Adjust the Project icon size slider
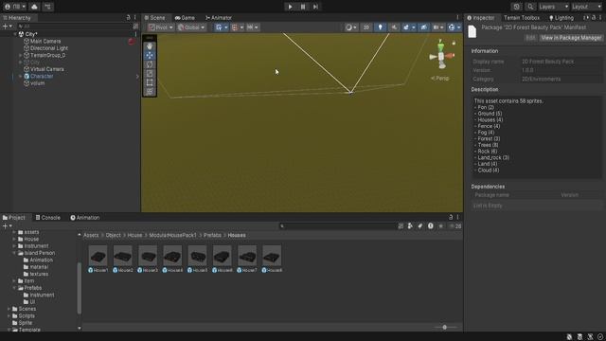The width and height of the screenshot is (606, 341). (444, 327)
